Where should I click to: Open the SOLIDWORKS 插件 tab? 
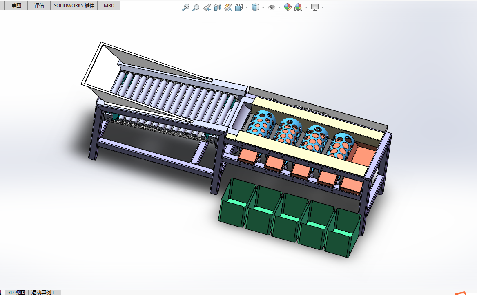[74, 5]
